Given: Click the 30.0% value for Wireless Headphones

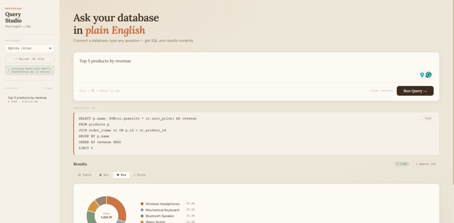Looking at the screenshot, I should point(190,204).
